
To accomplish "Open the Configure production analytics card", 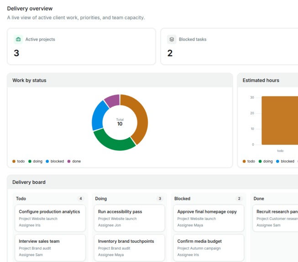I will [50, 218].
